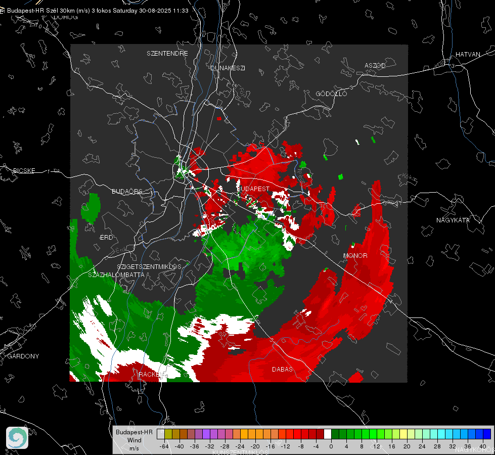Pick the grey leftmost legend swatch
The width and height of the screenshot is (495, 455).
(x=161, y=434)
